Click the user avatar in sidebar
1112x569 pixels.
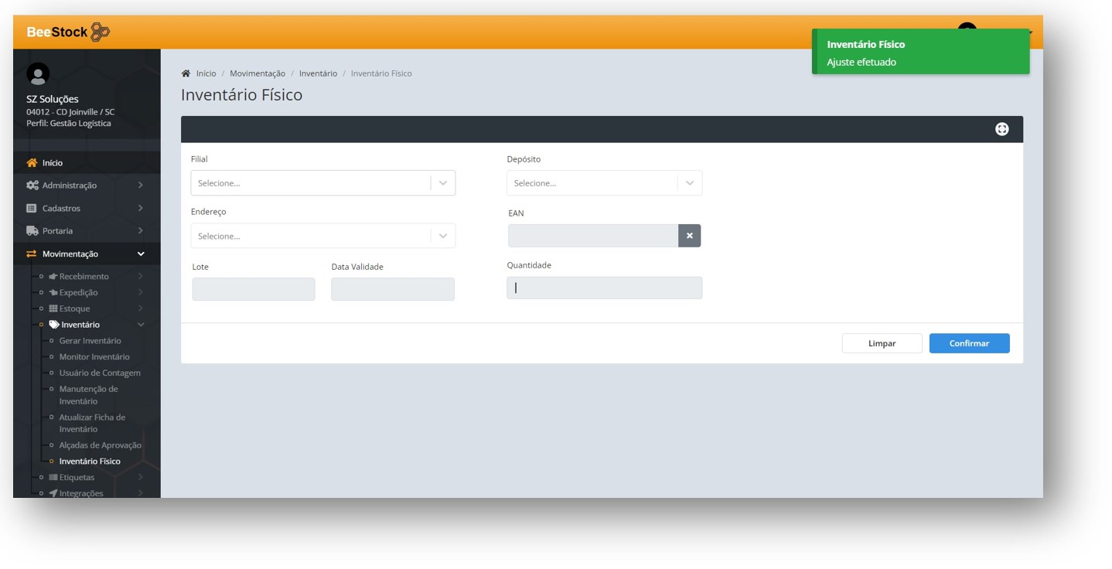[x=38, y=74]
